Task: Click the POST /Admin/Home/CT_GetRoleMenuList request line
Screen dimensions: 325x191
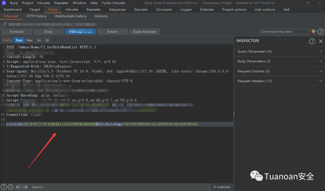Action: point(51,47)
